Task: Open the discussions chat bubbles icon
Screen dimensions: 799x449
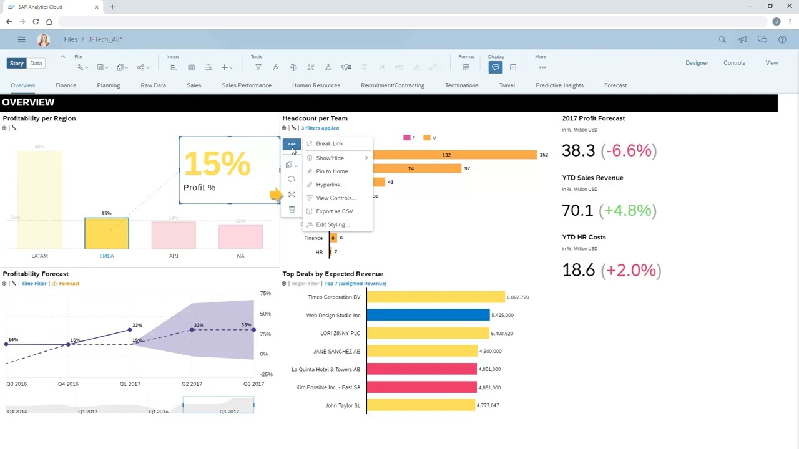Action: (x=762, y=39)
